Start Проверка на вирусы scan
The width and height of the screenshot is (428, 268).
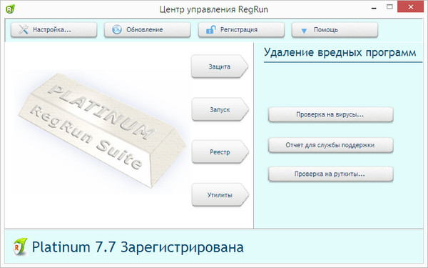[x=330, y=114]
